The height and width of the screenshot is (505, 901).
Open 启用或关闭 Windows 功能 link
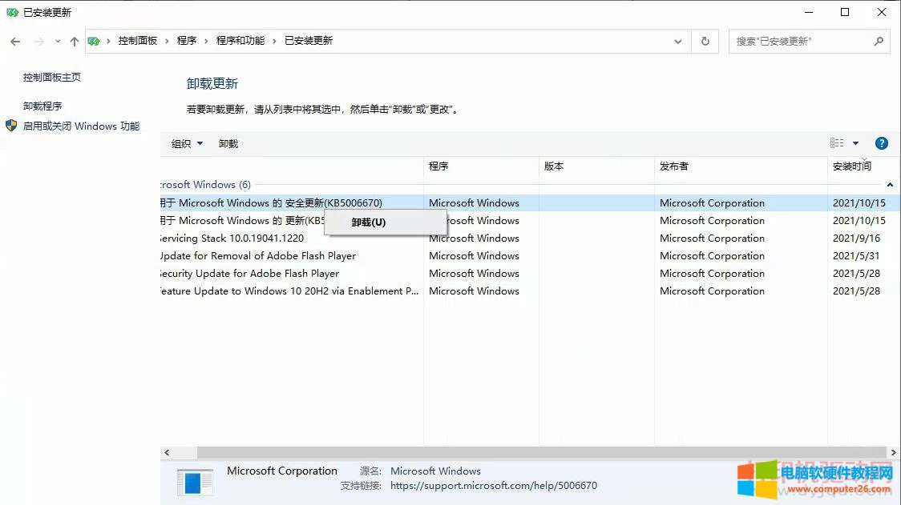point(81,126)
